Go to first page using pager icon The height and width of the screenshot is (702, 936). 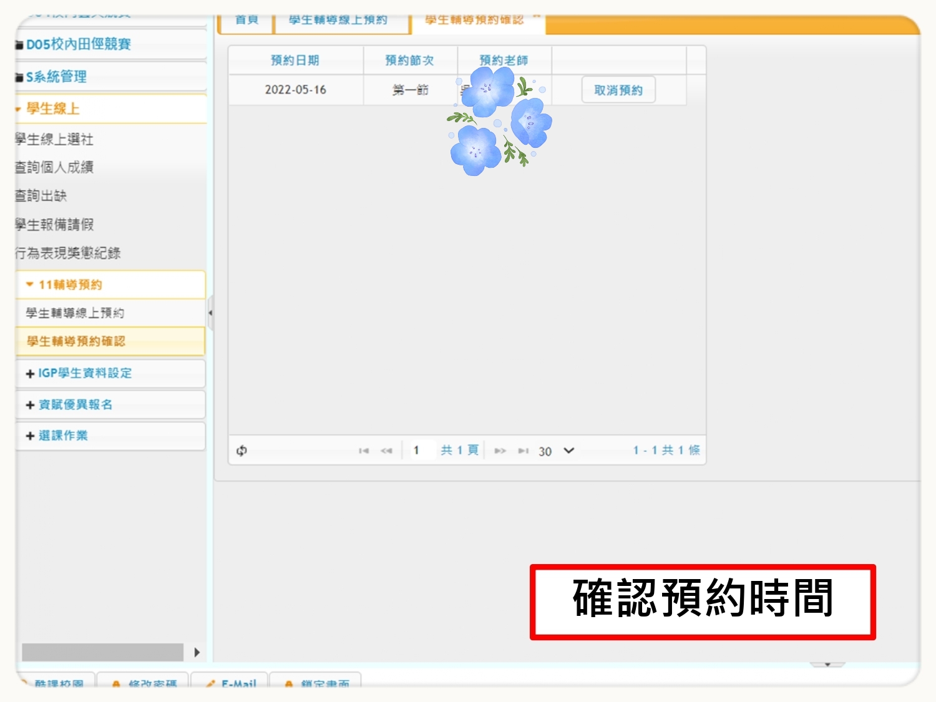click(x=364, y=451)
